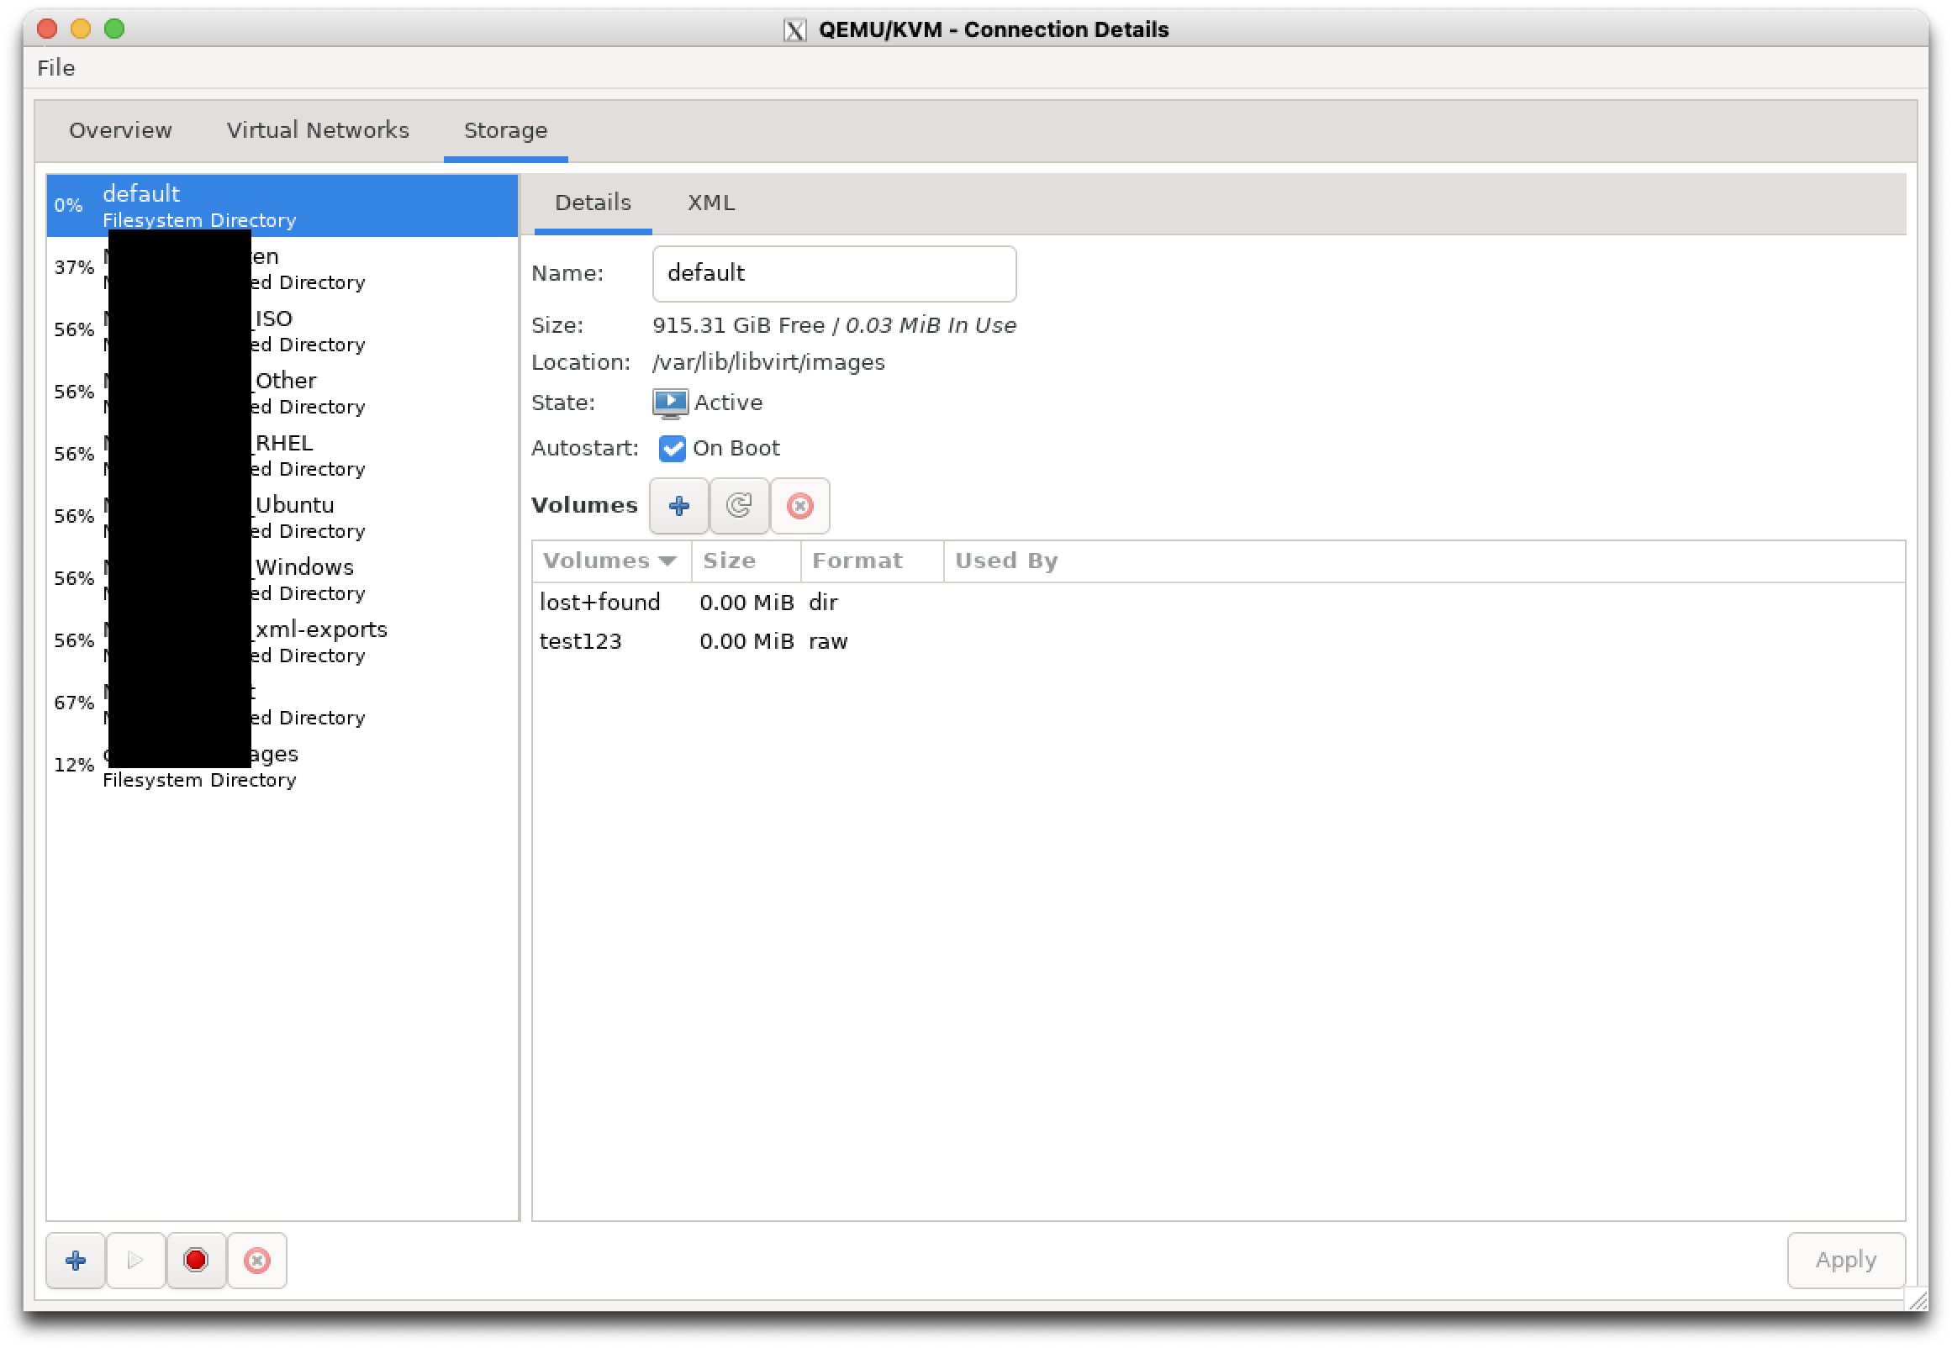Switch to the XML tab
The height and width of the screenshot is (1348, 1952).
click(710, 203)
